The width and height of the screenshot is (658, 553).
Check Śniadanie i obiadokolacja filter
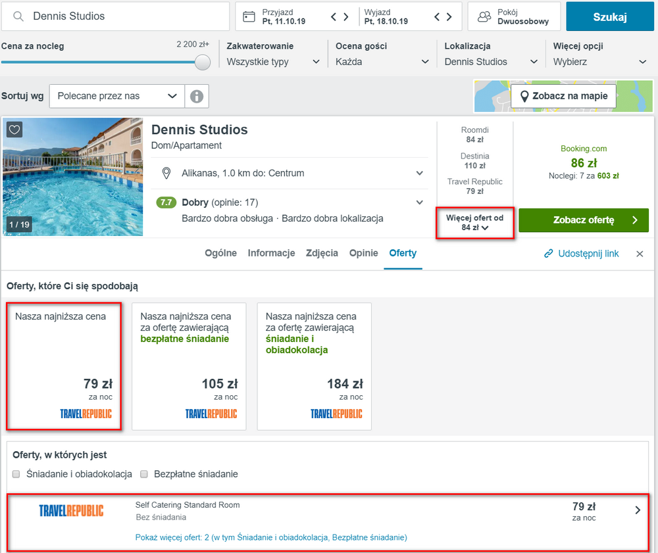(16, 473)
